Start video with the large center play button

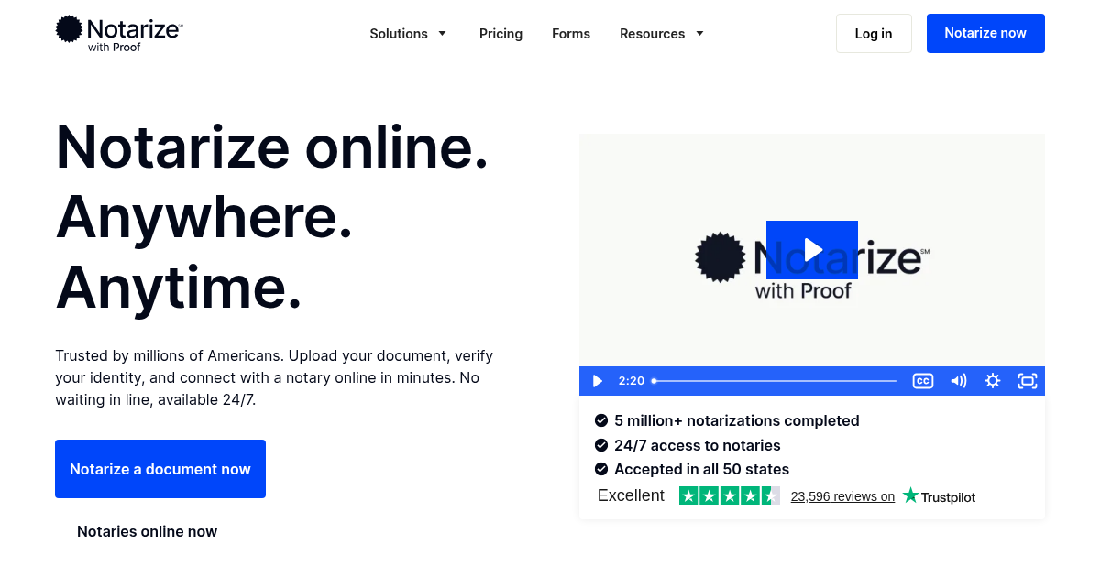tap(812, 250)
